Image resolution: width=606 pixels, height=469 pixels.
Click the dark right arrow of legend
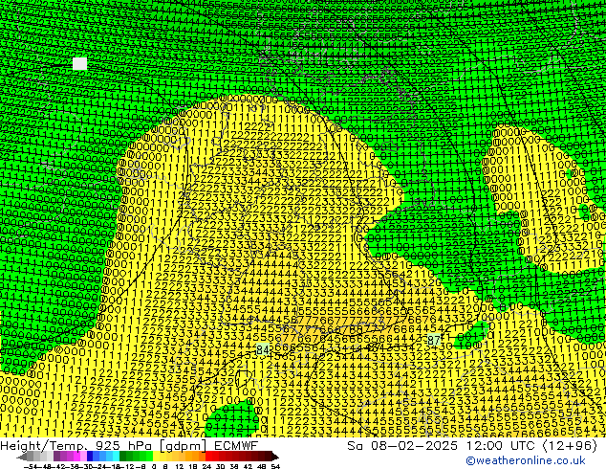pyautogui.click(x=275, y=457)
